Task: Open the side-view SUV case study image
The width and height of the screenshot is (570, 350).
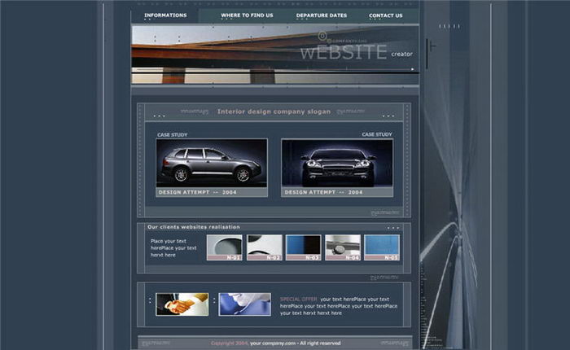Action: pyautogui.click(x=212, y=163)
